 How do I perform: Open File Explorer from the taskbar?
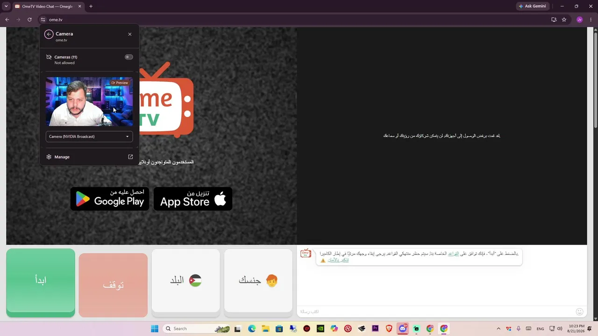pos(265,329)
